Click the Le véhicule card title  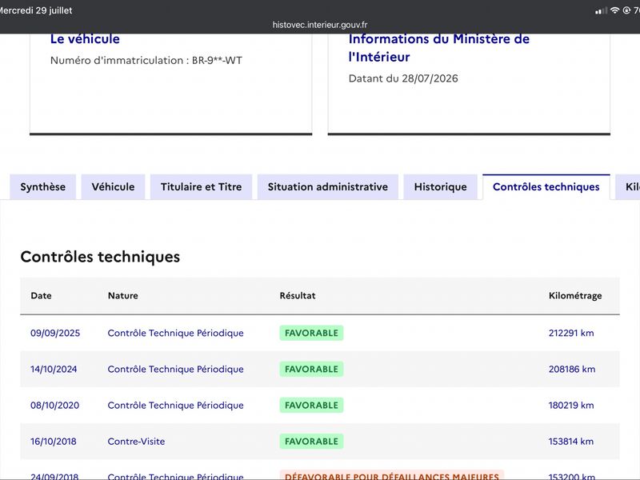85,38
